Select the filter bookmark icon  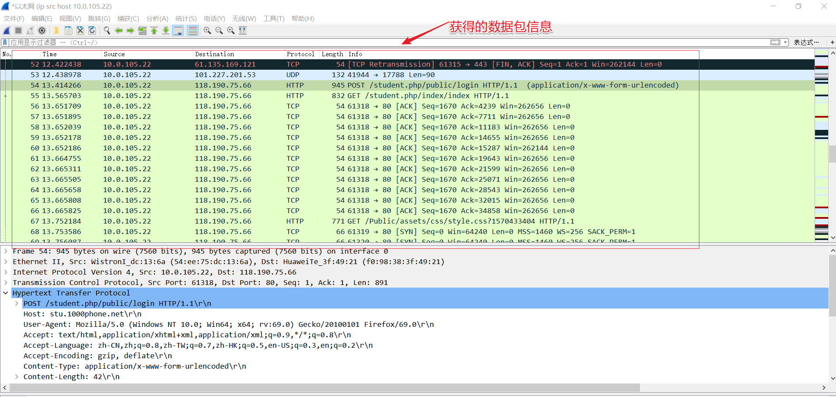point(4,42)
